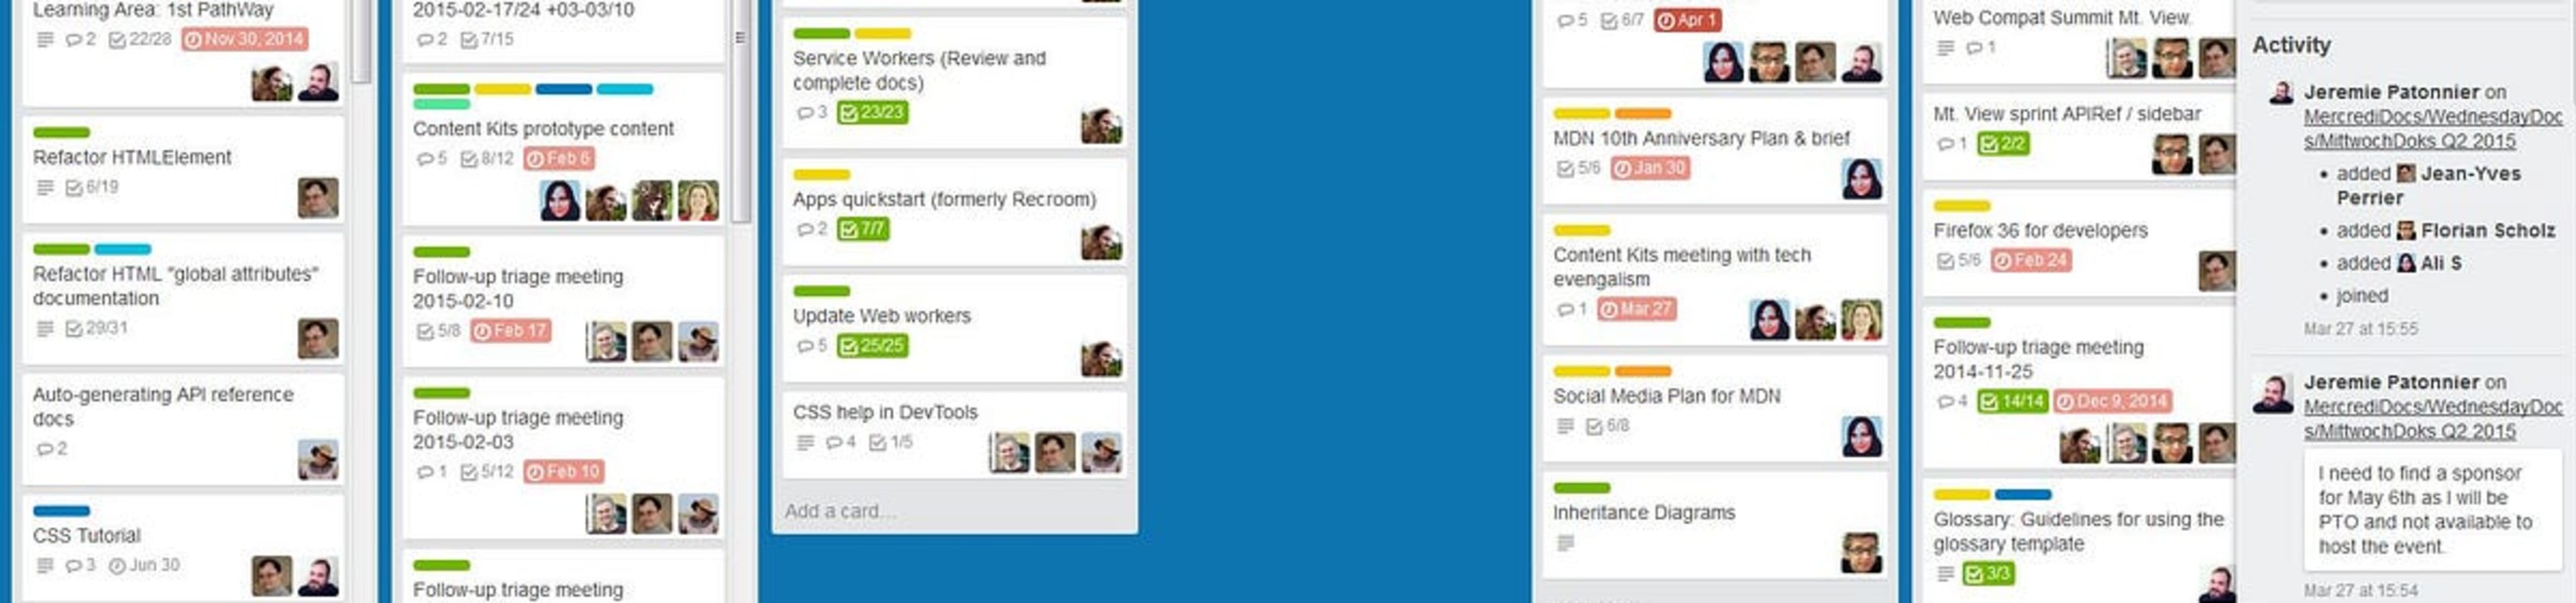Viewport: 2576px width, 603px height.
Task: Open the list menu icon beside second column
Action: [740, 38]
